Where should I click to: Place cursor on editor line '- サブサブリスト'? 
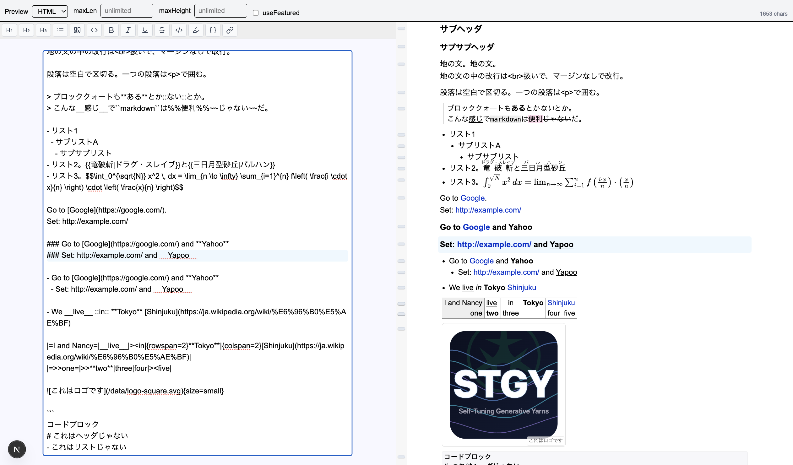click(x=83, y=153)
